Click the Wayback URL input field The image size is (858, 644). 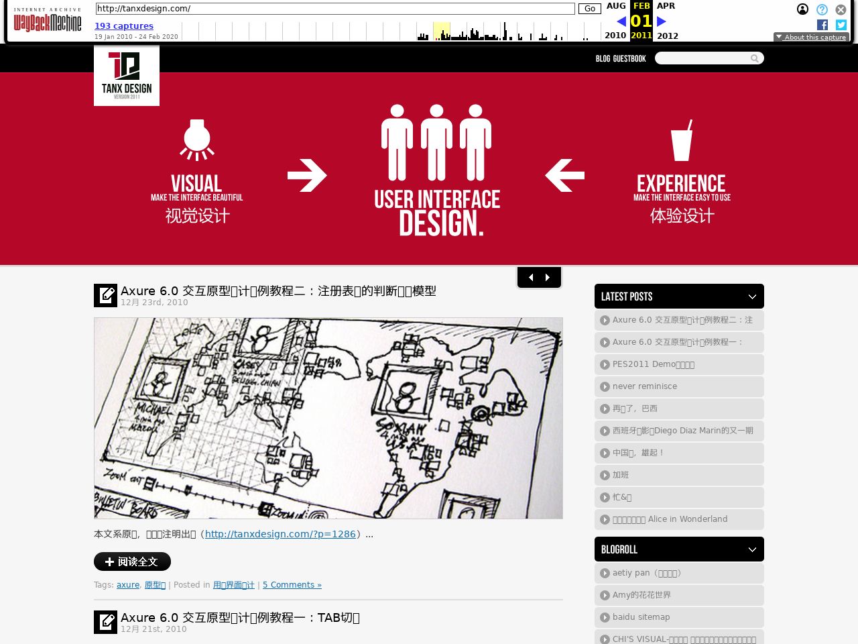pos(335,9)
